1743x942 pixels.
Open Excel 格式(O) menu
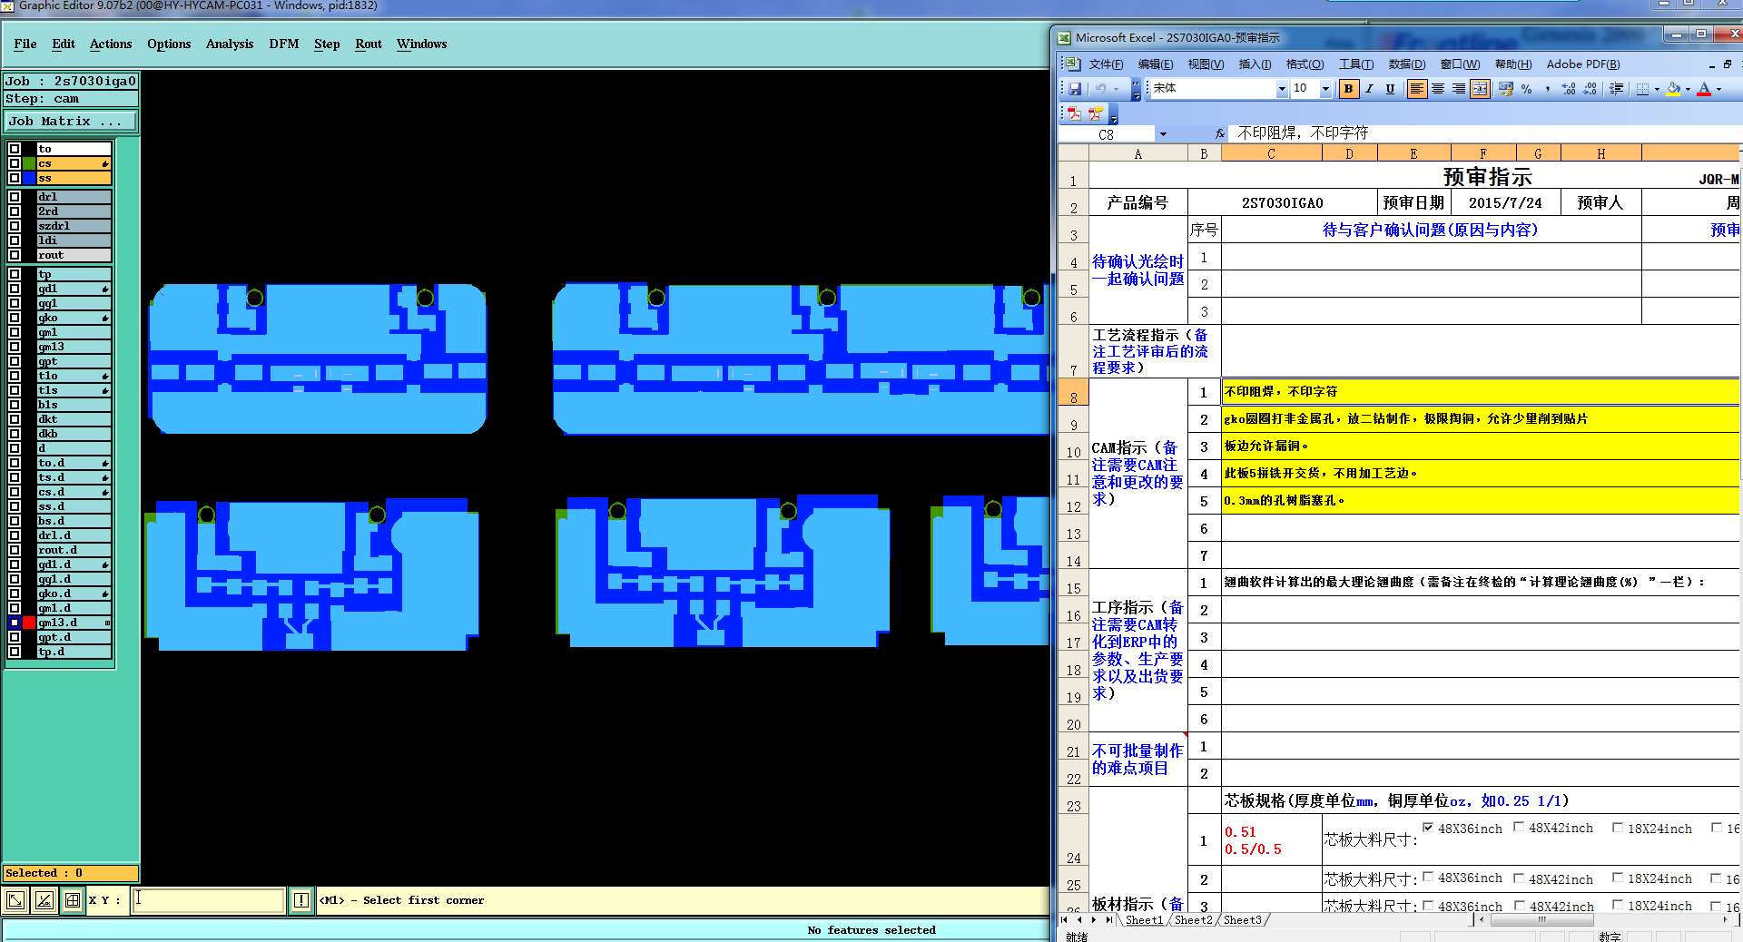1305,64
